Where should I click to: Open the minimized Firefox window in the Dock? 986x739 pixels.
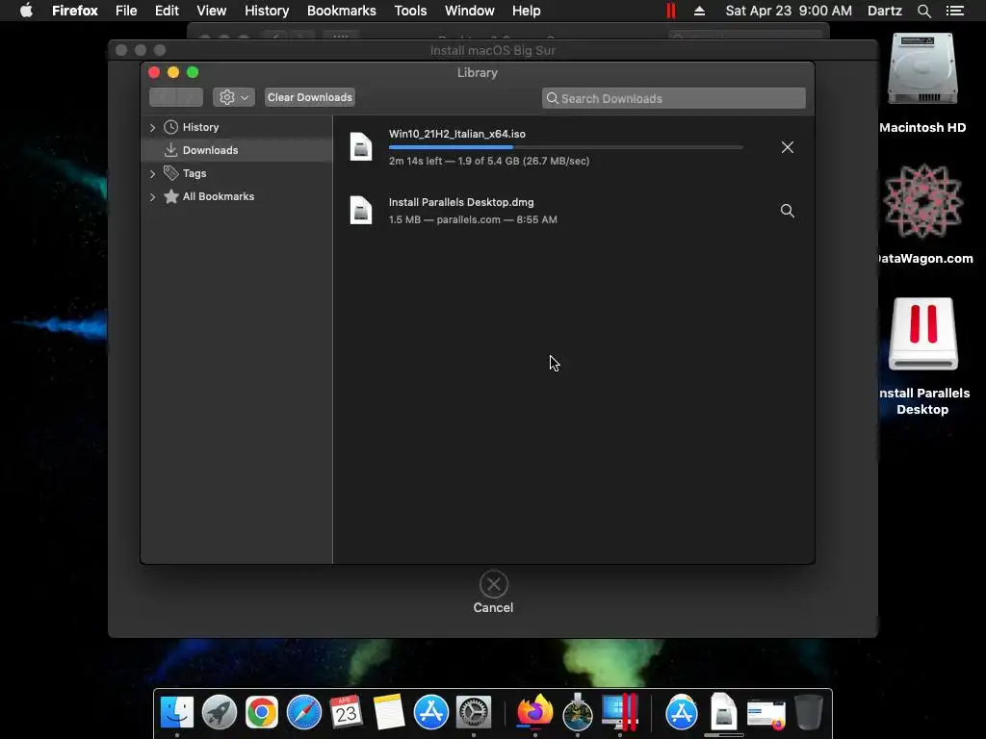[765, 714]
